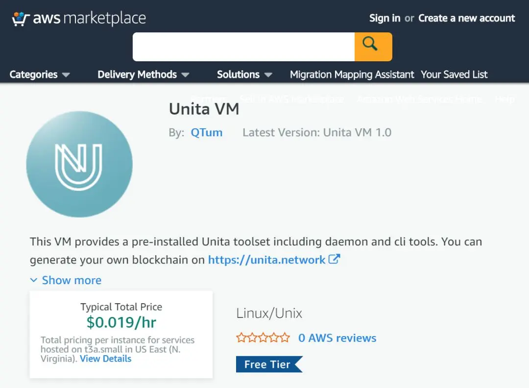The height and width of the screenshot is (388, 529).
Task: Click the star rating icons
Action: coord(263,338)
